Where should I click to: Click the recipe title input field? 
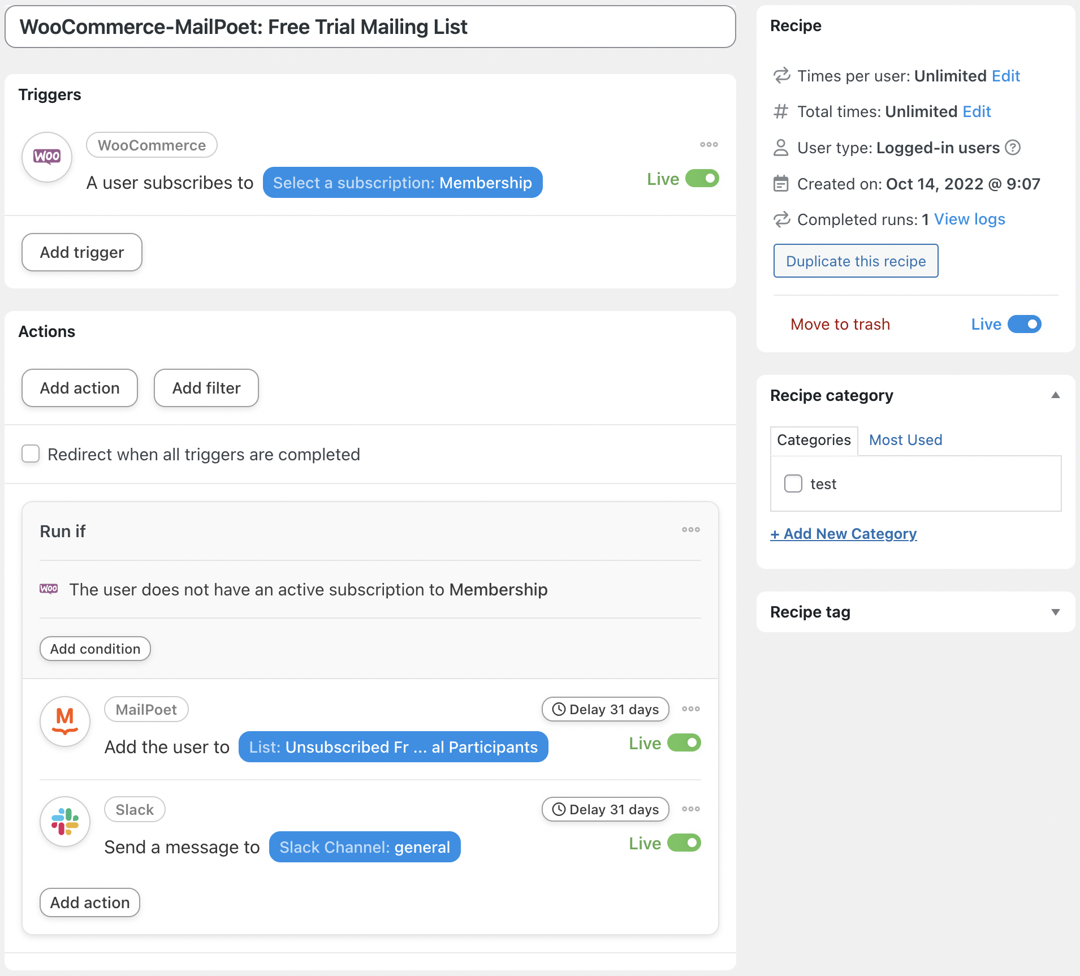(x=370, y=27)
